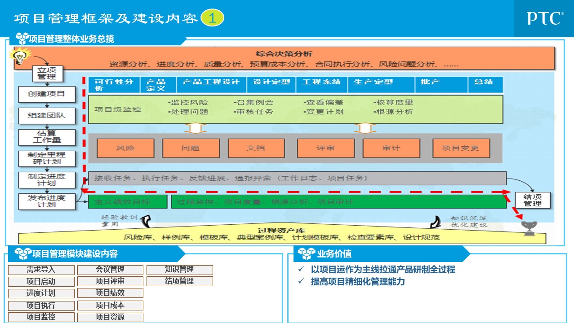This screenshot has width=574, height=323.
Task: Click the light bulb idea icon
Action: pos(19,57)
